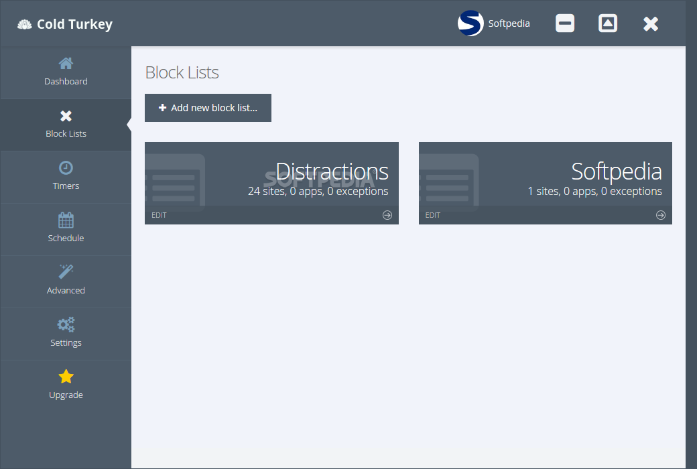Switch to the Settings menu label
The width and height of the screenshot is (697, 469).
(66, 343)
